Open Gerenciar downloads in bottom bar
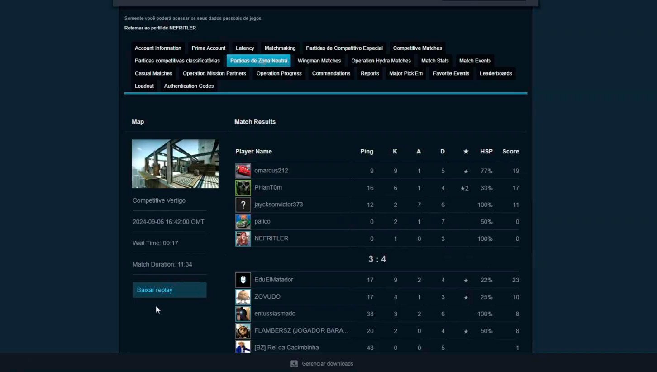Viewport: 657px width, 372px height. pyautogui.click(x=328, y=364)
